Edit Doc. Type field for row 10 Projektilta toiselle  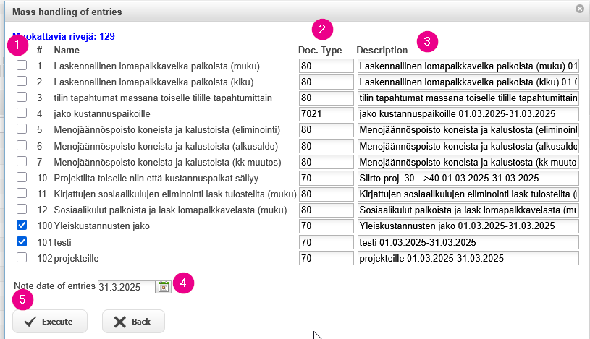(x=326, y=178)
